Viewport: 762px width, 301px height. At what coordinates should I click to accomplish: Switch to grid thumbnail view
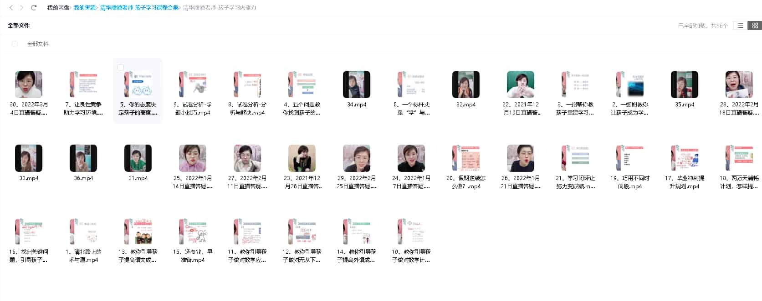coord(755,25)
